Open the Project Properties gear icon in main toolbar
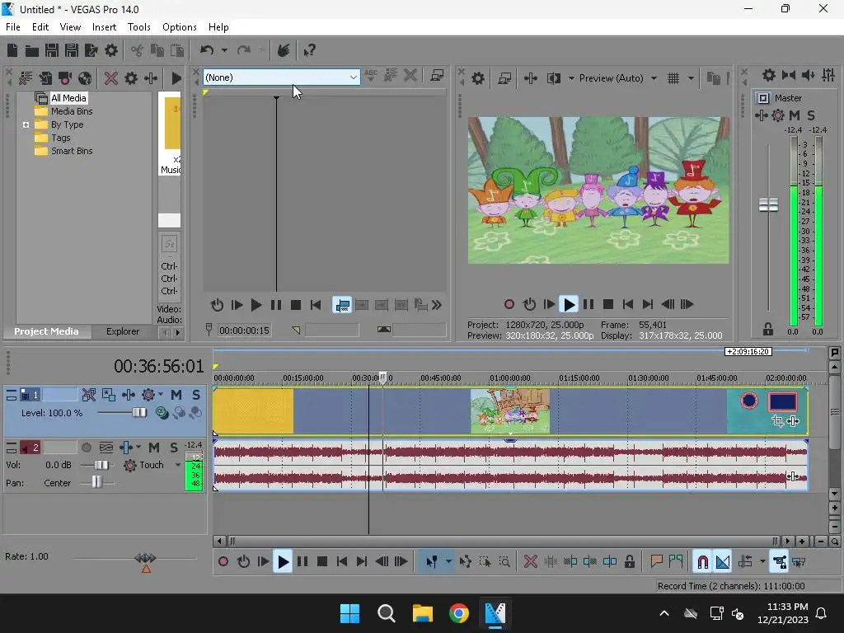 [x=111, y=50]
